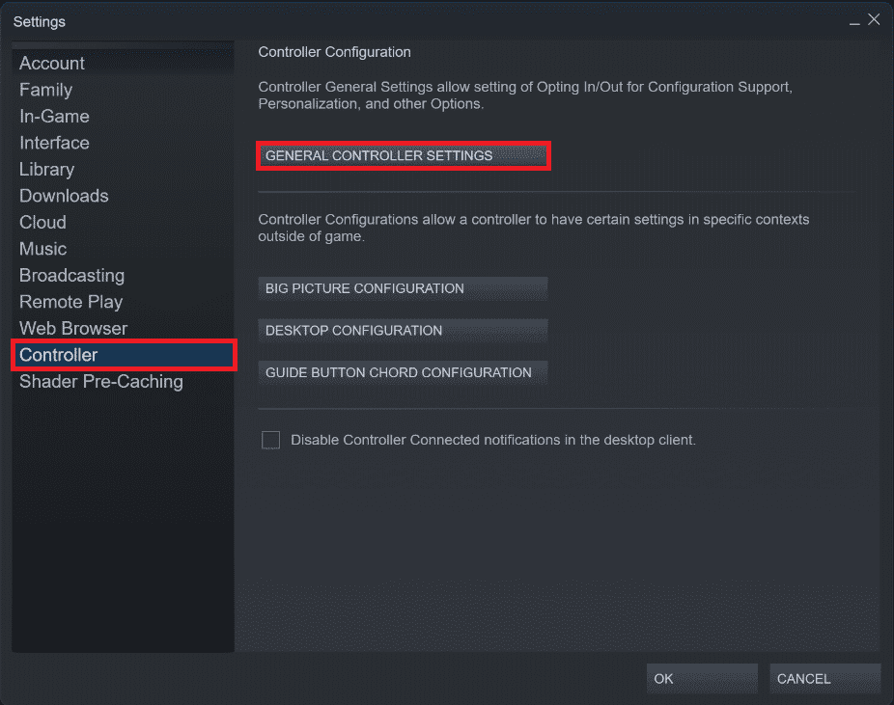Viewport: 894px width, 705px height.
Task: Select the Music settings section
Action: tap(42, 249)
